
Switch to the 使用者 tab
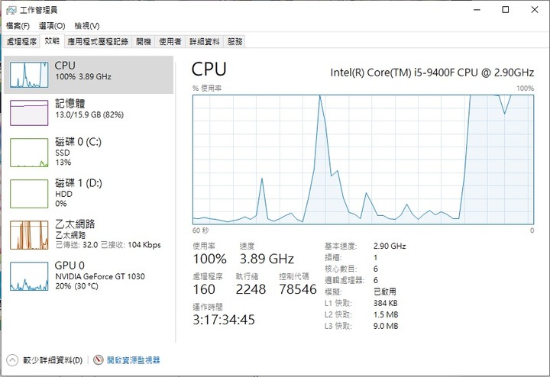tap(170, 42)
